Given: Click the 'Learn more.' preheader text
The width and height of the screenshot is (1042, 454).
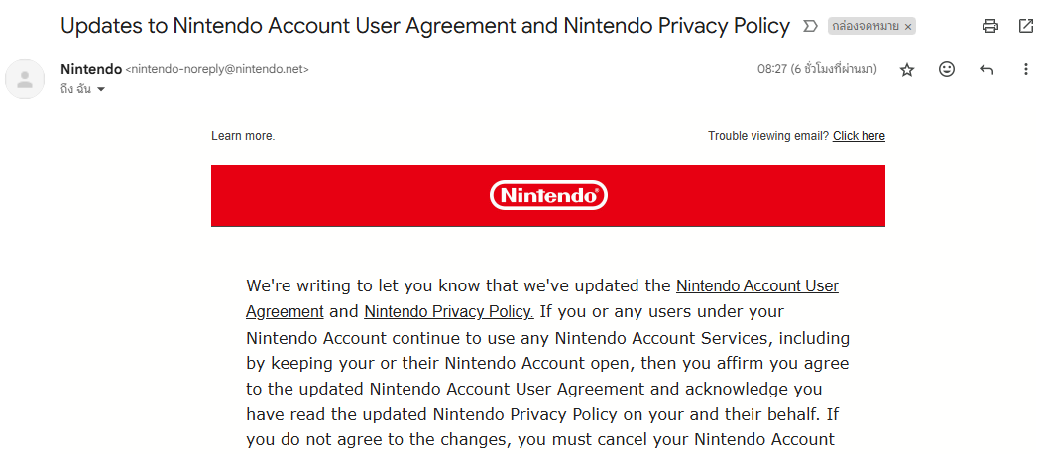Looking at the screenshot, I should [x=243, y=136].
